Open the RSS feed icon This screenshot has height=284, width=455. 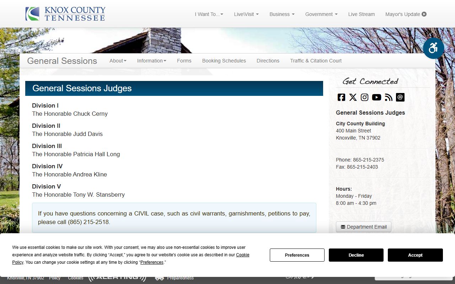(x=389, y=97)
